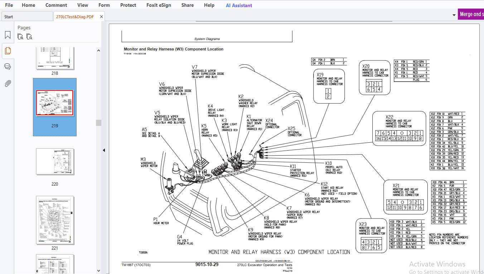Screen dimensions: 484x274
Task: Open the Comment ribbon tab
Action: (56, 5)
